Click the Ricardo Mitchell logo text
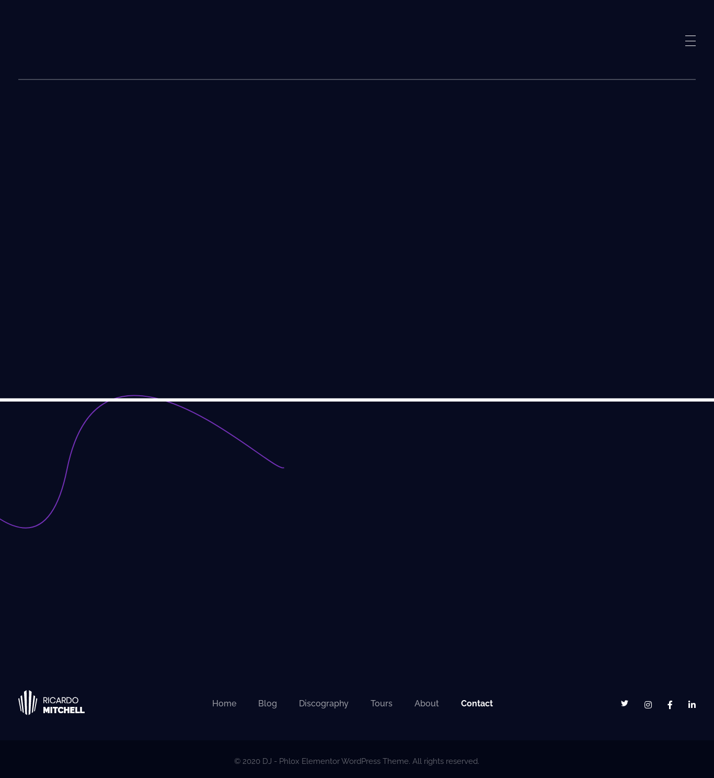Screen dimensions: 714x778 click(x=63, y=705)
